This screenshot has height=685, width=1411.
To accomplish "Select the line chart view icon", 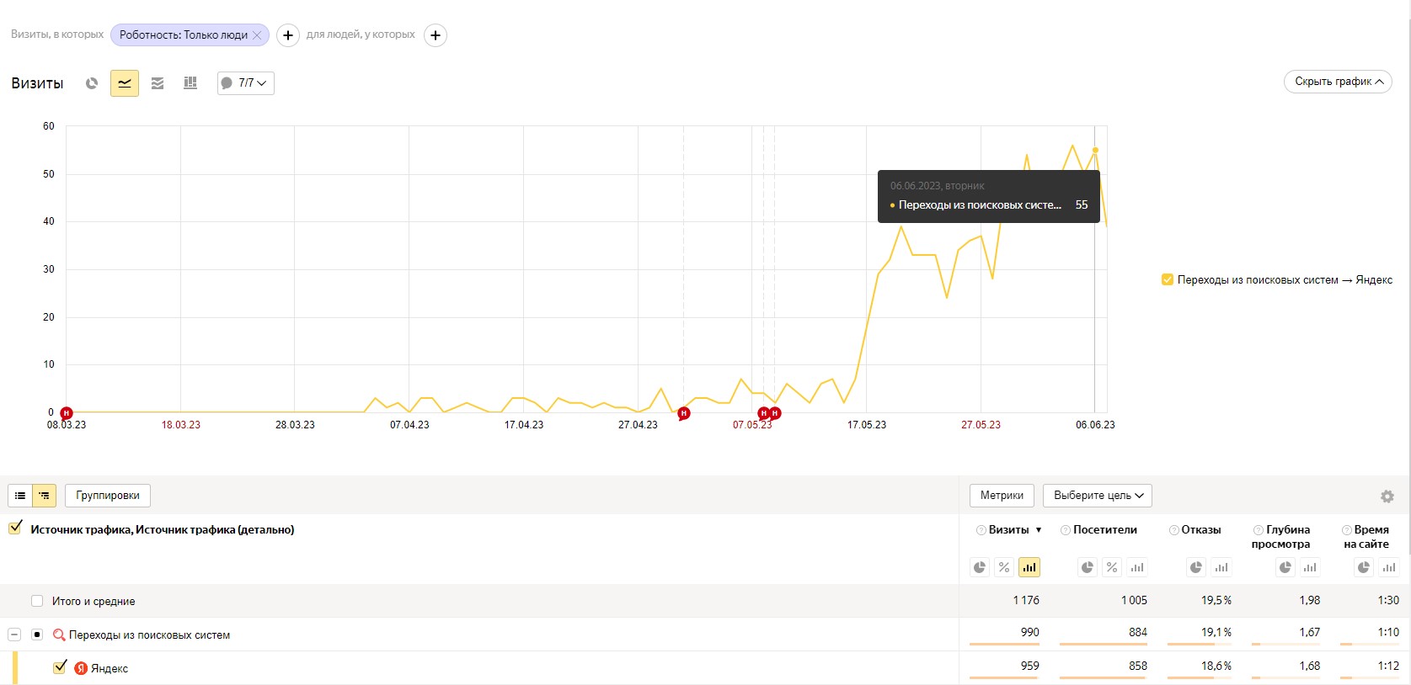I will 125,83.
